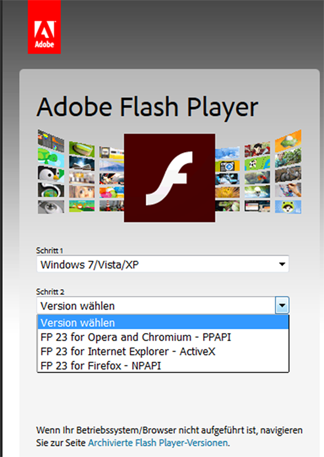Screen dimensions: 324x457
Task: Click the camera icon thumbnail
Action: click(x=227, y=166)
